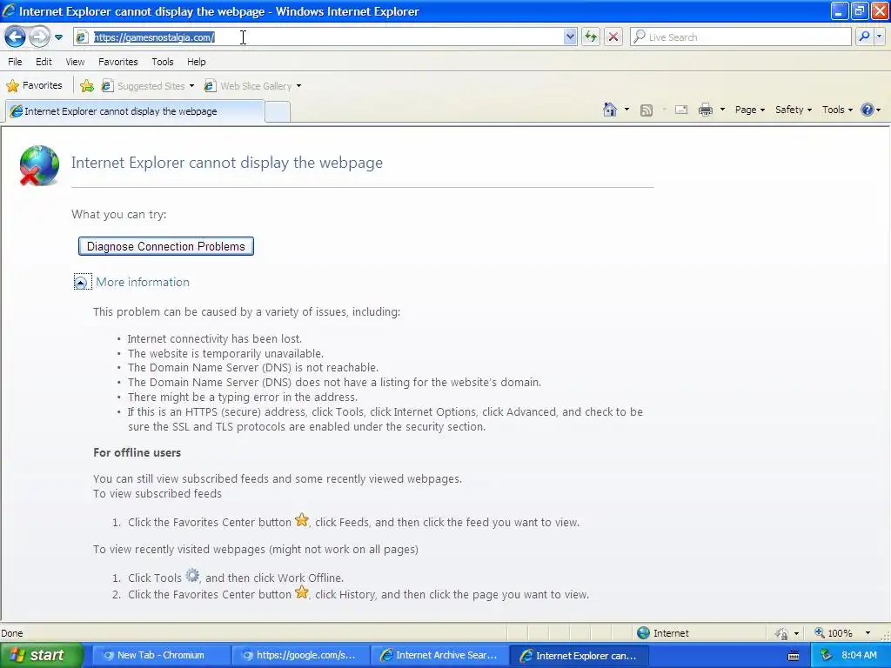Switch to the https://google.com taskbar window
This screenshot has width=891, height=668.
pyautogui.click(x=299, y=655)
